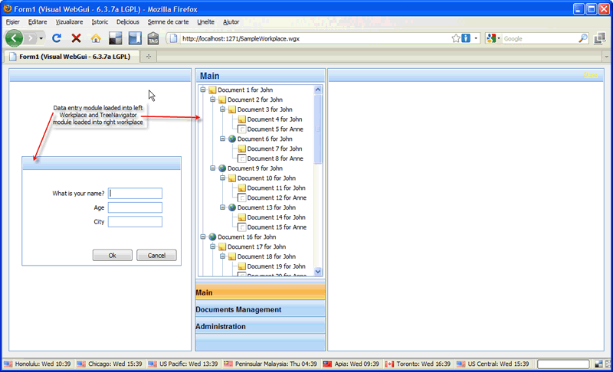Collapse the Document 1 for John node
The width and height of the screenshot is (613, 372).
203,90
